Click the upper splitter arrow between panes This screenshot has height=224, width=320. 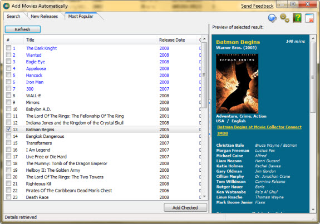[x=210, y=103]
